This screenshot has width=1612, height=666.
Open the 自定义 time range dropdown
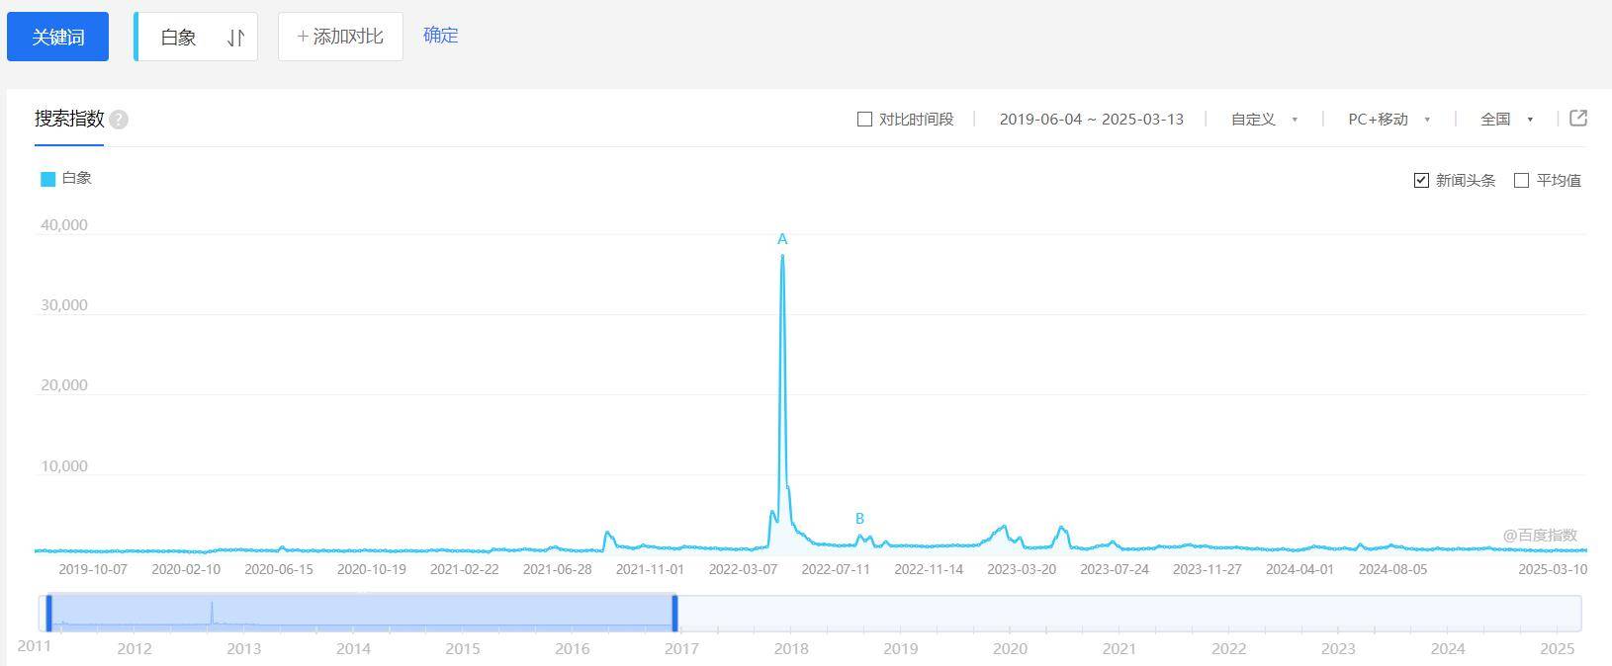tap(1265, 120)
